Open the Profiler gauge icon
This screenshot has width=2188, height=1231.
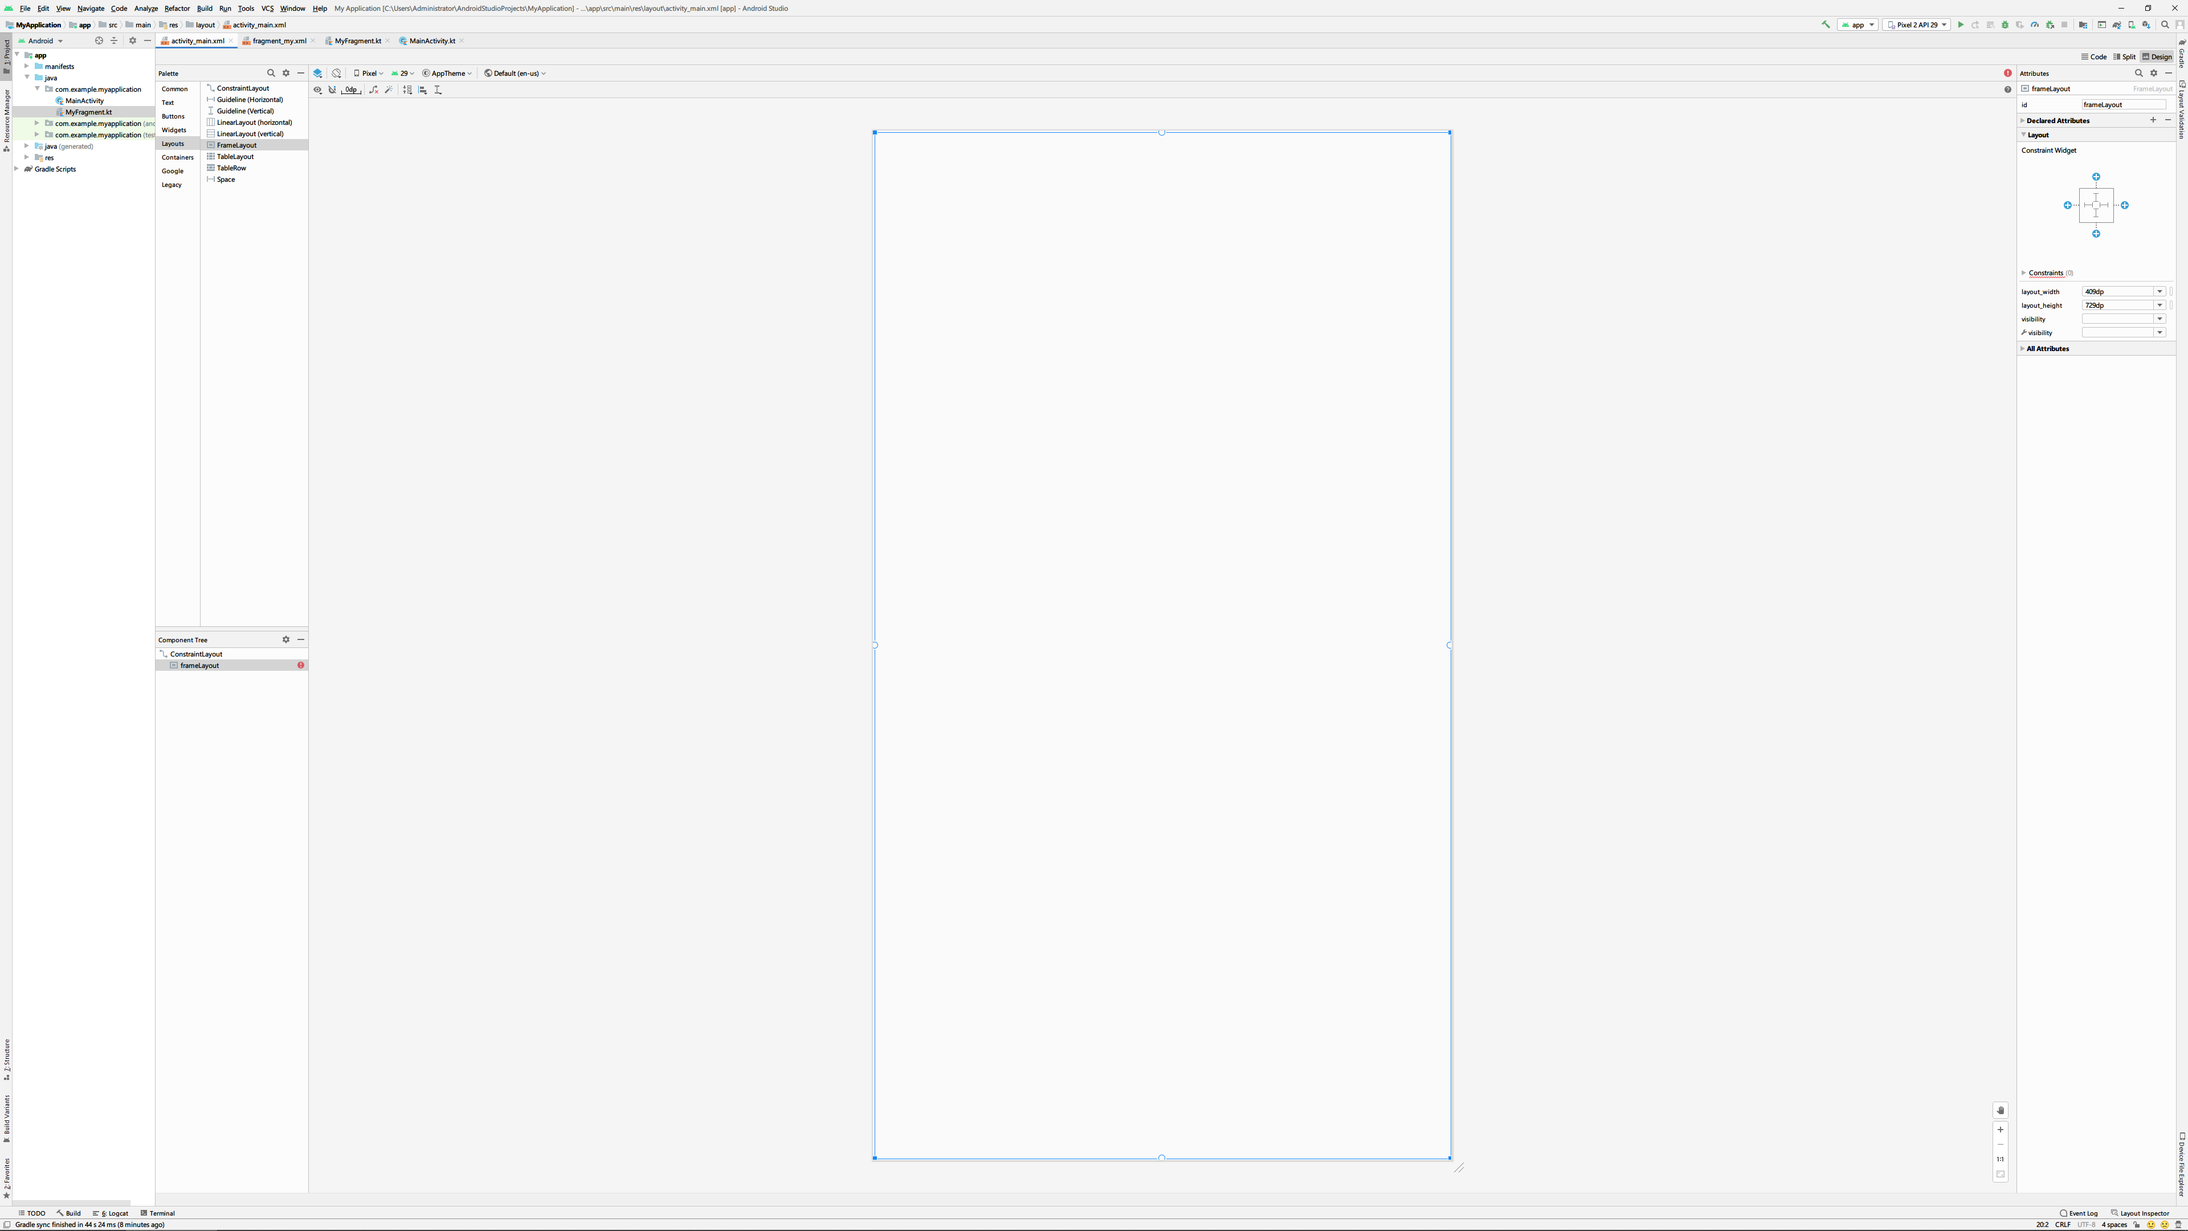[2034, 25]
